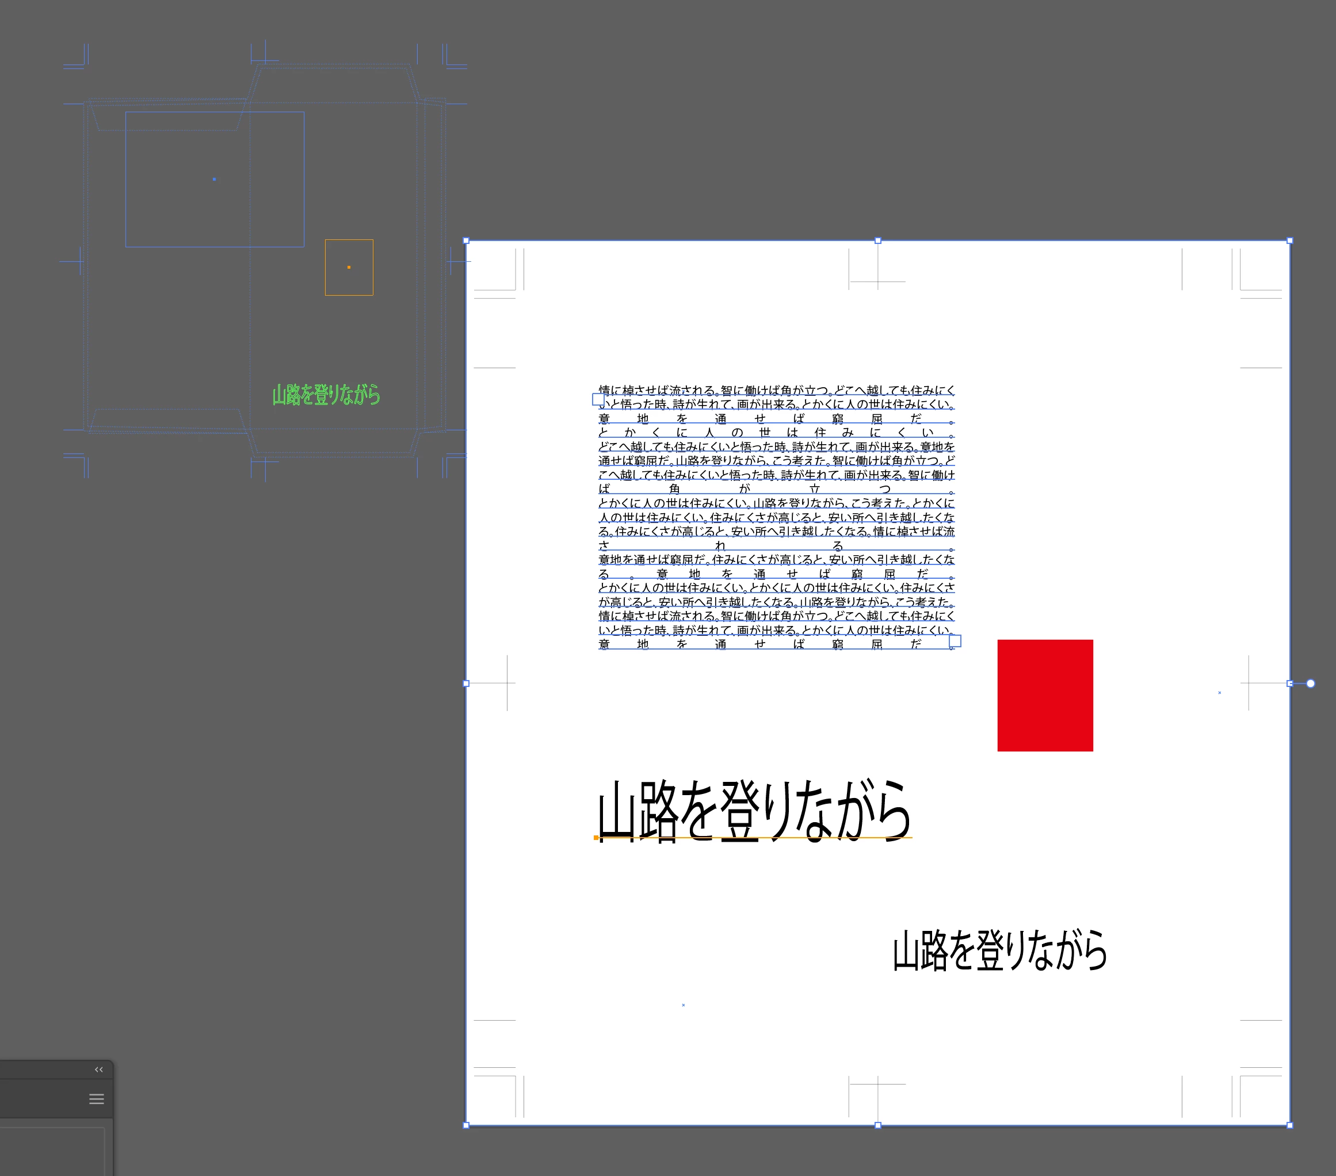Select the smaller black 山路を登りながら text on the lower right
The image size is (1336, 1176).
(x=999, y=950)
